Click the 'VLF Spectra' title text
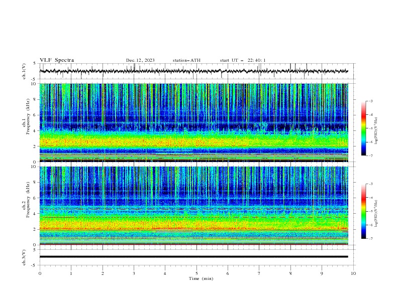398x307 pixels. click(x=57, y=60)
